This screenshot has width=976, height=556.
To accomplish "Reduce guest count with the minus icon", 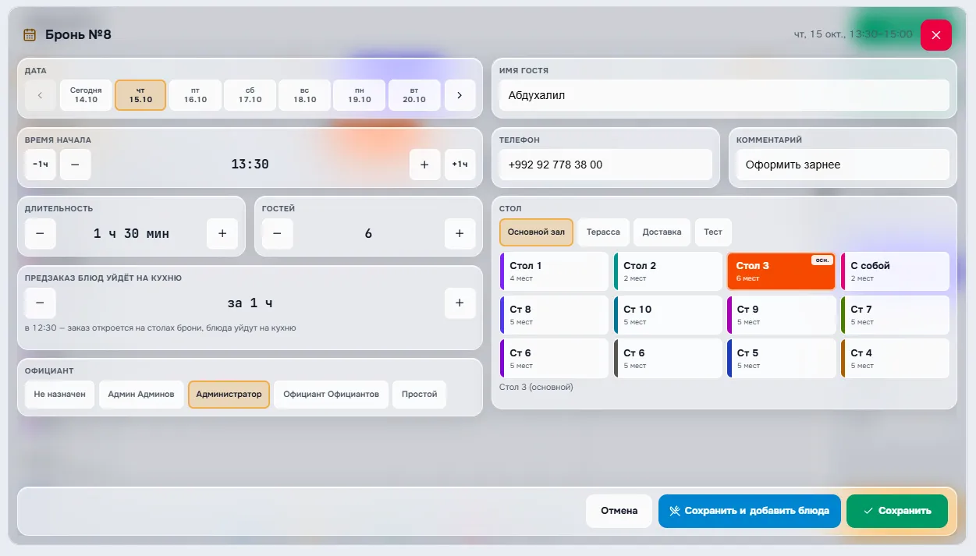I will pos(277,233).
